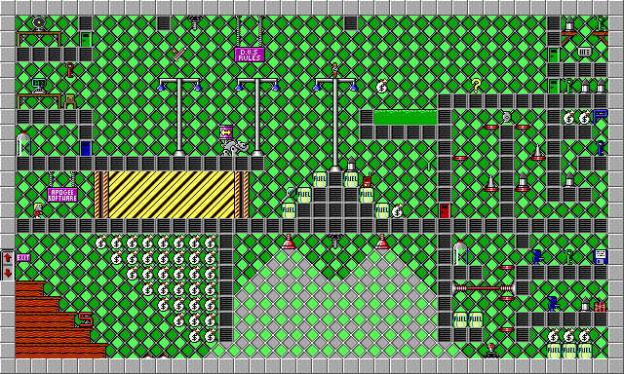Click the magenta EXIT sign
The image size is (624, 374).
(23, 257)
